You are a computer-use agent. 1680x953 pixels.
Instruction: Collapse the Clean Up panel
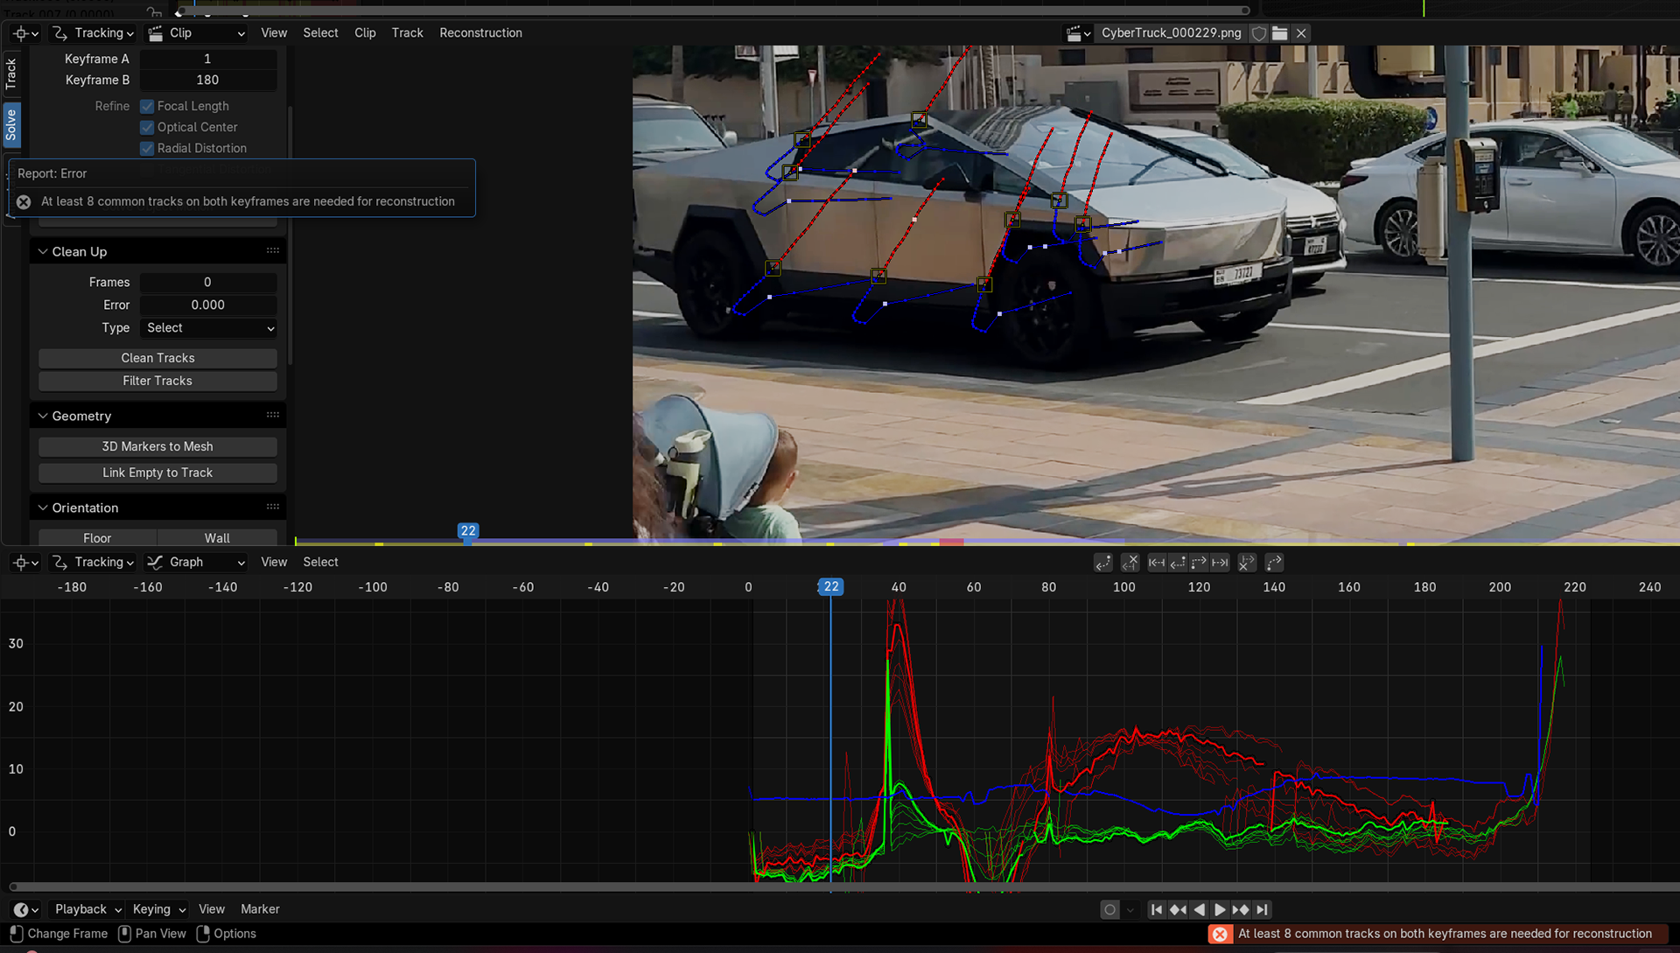(42, 251)
